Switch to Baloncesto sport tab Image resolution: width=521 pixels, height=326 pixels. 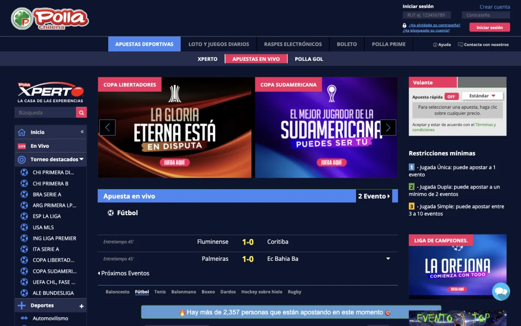point(118,292)
